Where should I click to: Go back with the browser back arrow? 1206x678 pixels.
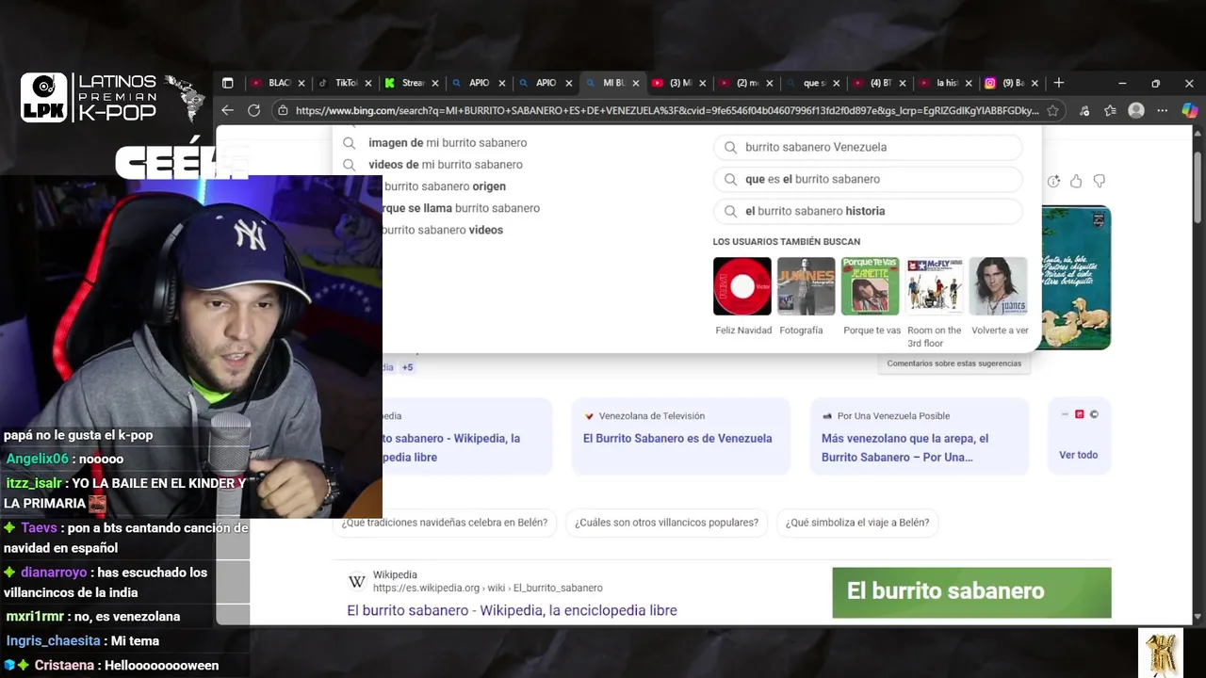[x=227, y=110]
